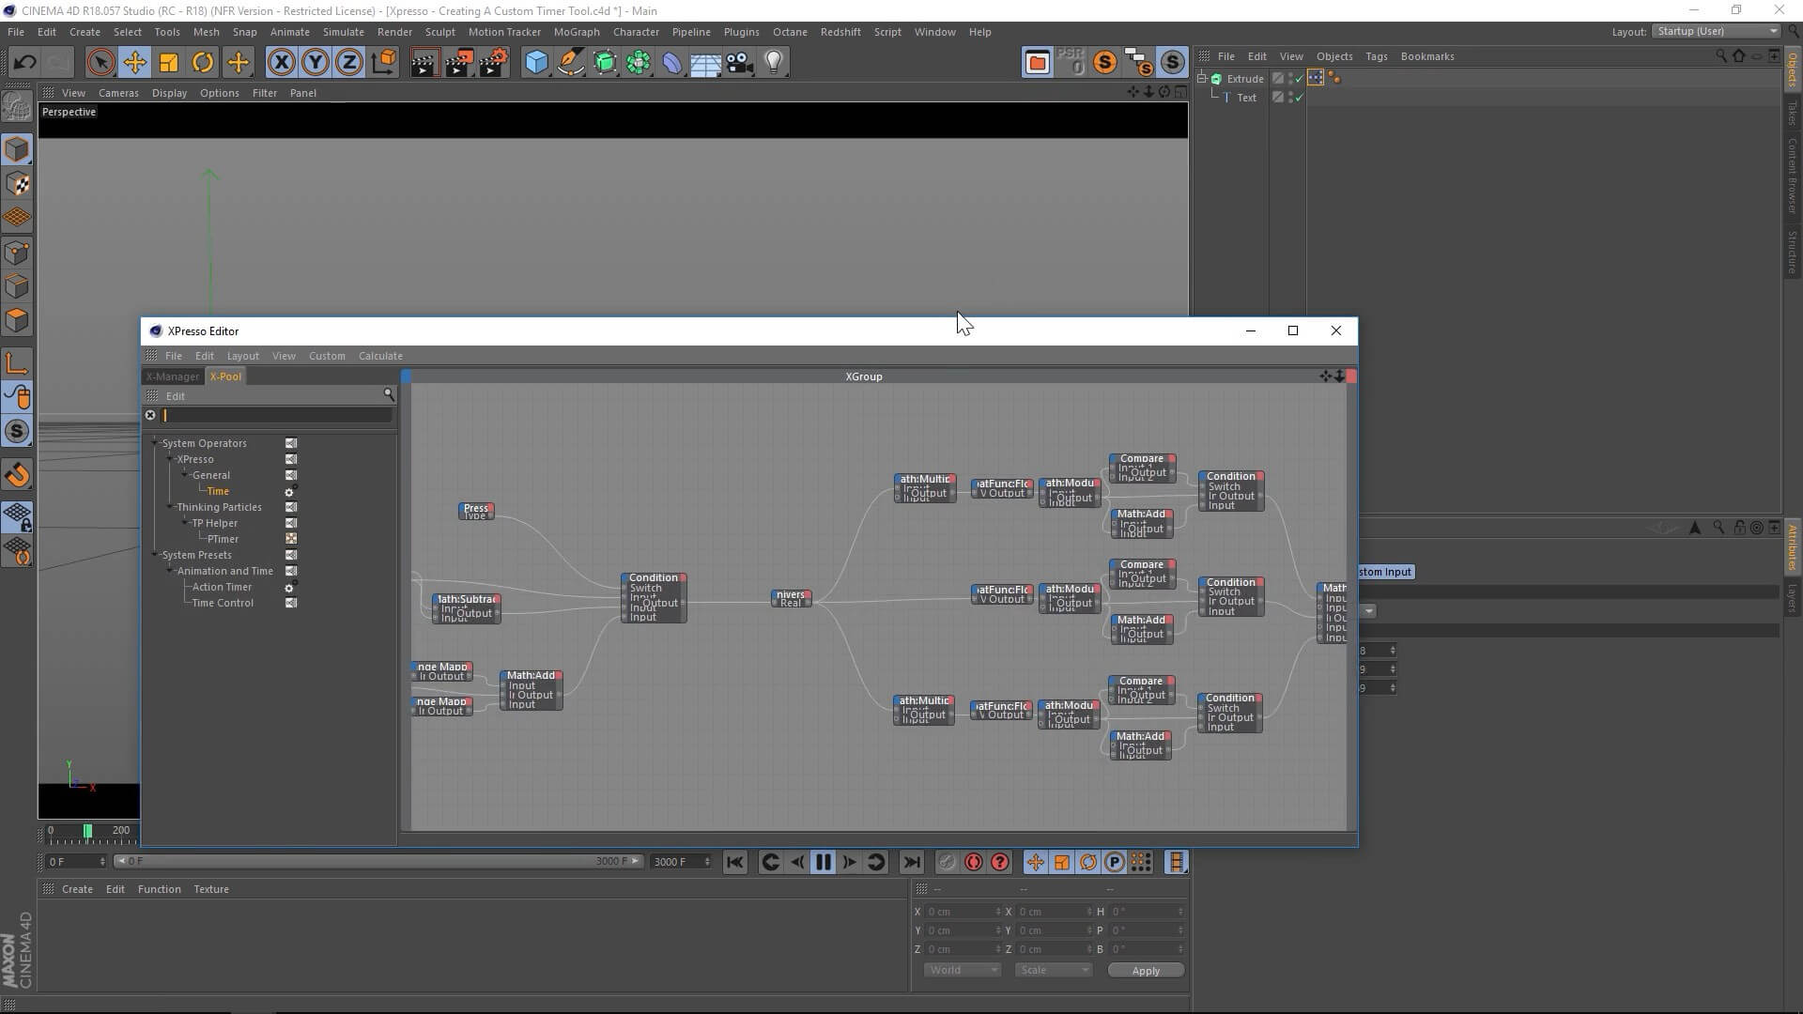Select the Rotate tool
1803x1014 pixels.
[x=203, y=63]
